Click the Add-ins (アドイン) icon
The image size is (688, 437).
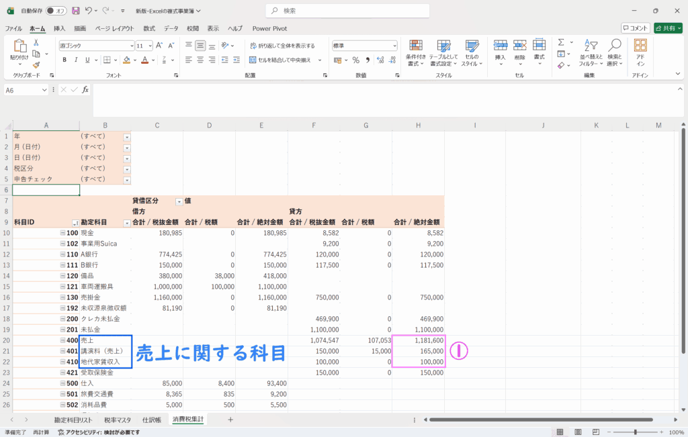(x=640, y=52)
